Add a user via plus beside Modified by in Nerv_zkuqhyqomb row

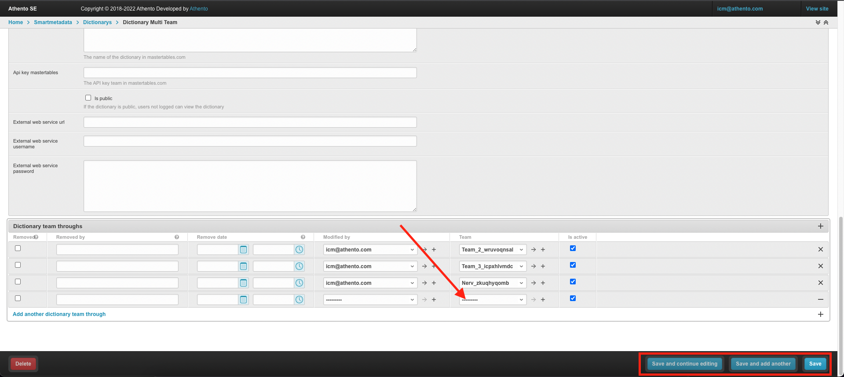434,283
